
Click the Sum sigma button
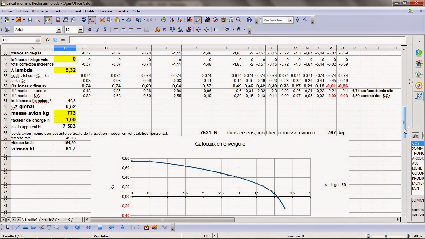(x=55, y=40)
